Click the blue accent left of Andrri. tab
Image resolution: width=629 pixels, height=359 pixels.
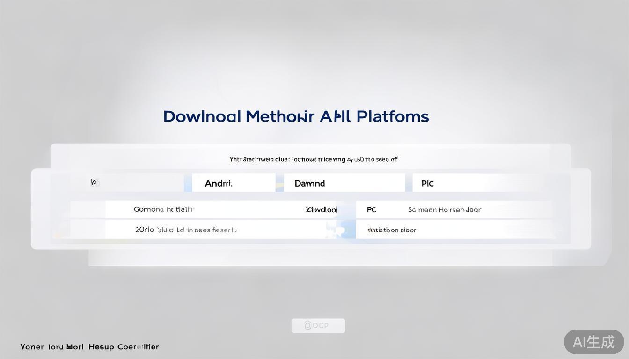[188, 183]
